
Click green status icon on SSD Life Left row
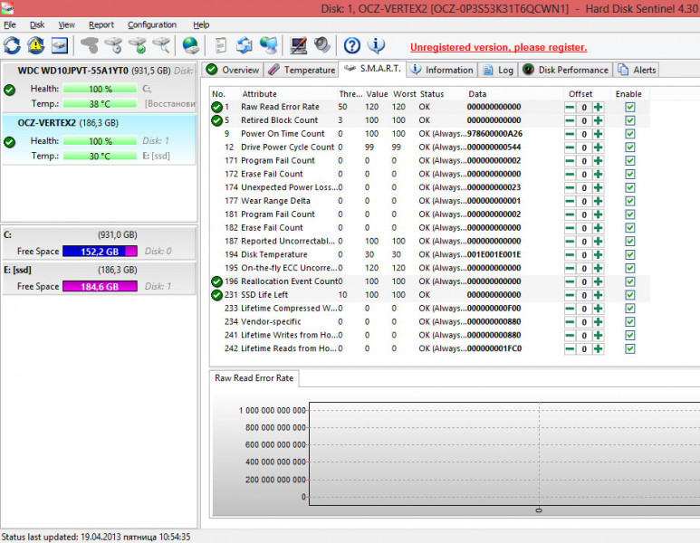217,295
